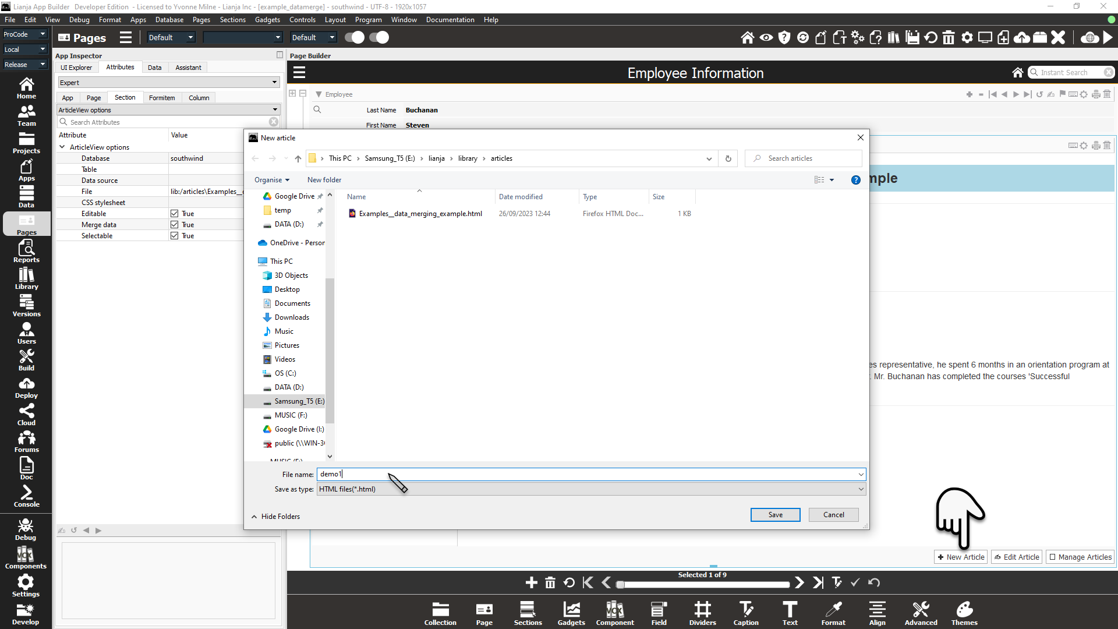The image size is (1118, 629).
Task: Open the Sections menu
Action: [x=232, y=20]
